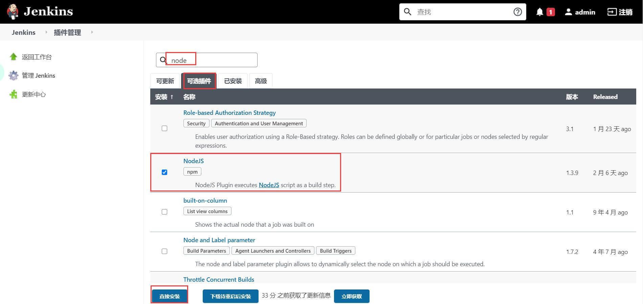643x304 pixels.
Task: Switch to the 可选插件 tab
Action: [199, 81]
